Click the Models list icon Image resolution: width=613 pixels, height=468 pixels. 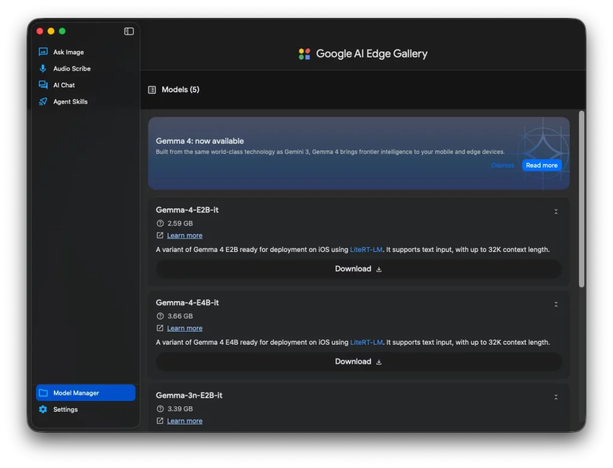[x=152, y=90]
